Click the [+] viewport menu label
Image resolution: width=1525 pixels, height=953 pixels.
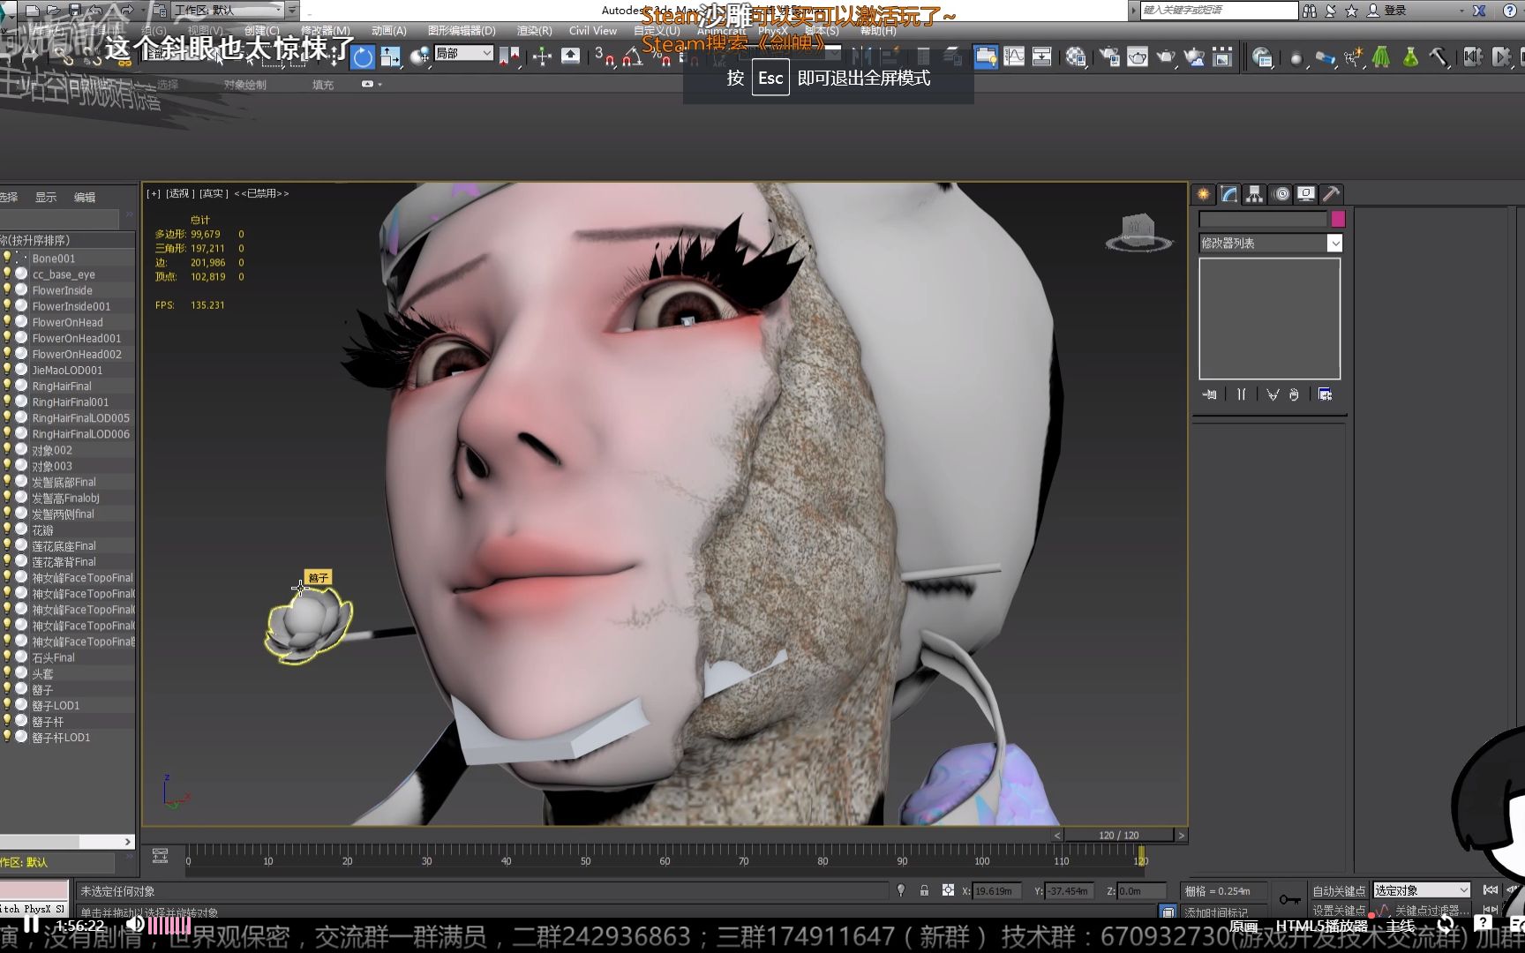(x=154, y=193)
